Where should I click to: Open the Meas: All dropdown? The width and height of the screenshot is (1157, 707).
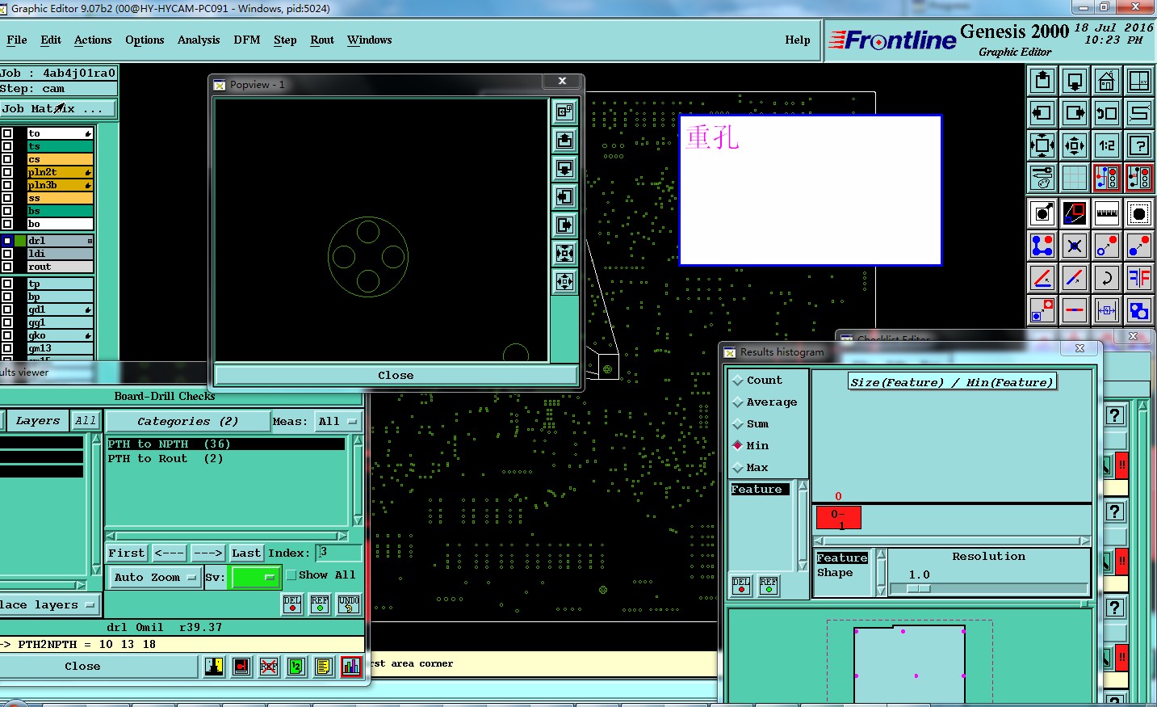pos(337,421)
